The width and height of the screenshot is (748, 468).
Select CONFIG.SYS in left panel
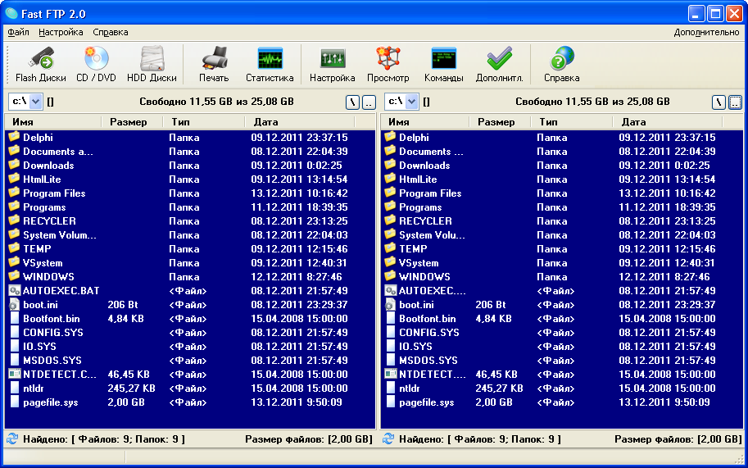tap(53, 333)
